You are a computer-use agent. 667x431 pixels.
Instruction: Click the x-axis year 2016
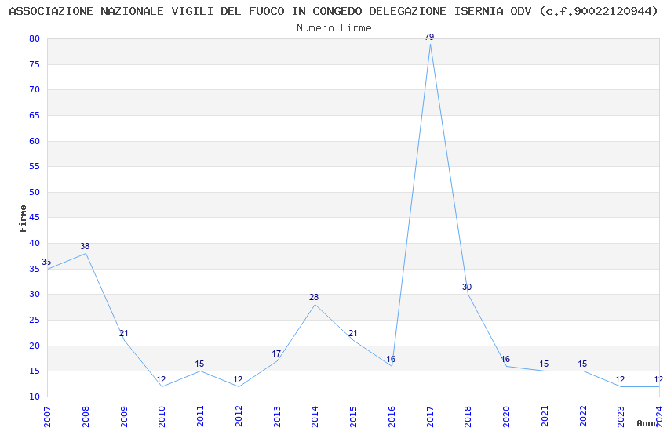[x=392, y=416]
